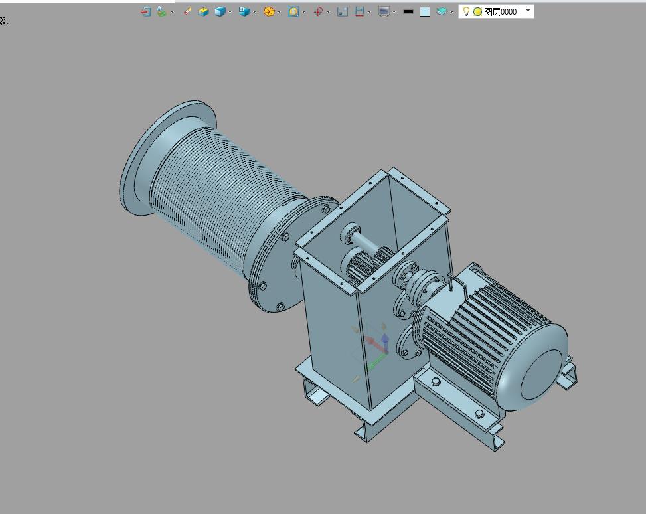Click the blue-and-red measure dimension icon
The width and height of the screenshot is (646, 514).
(359, 11)
